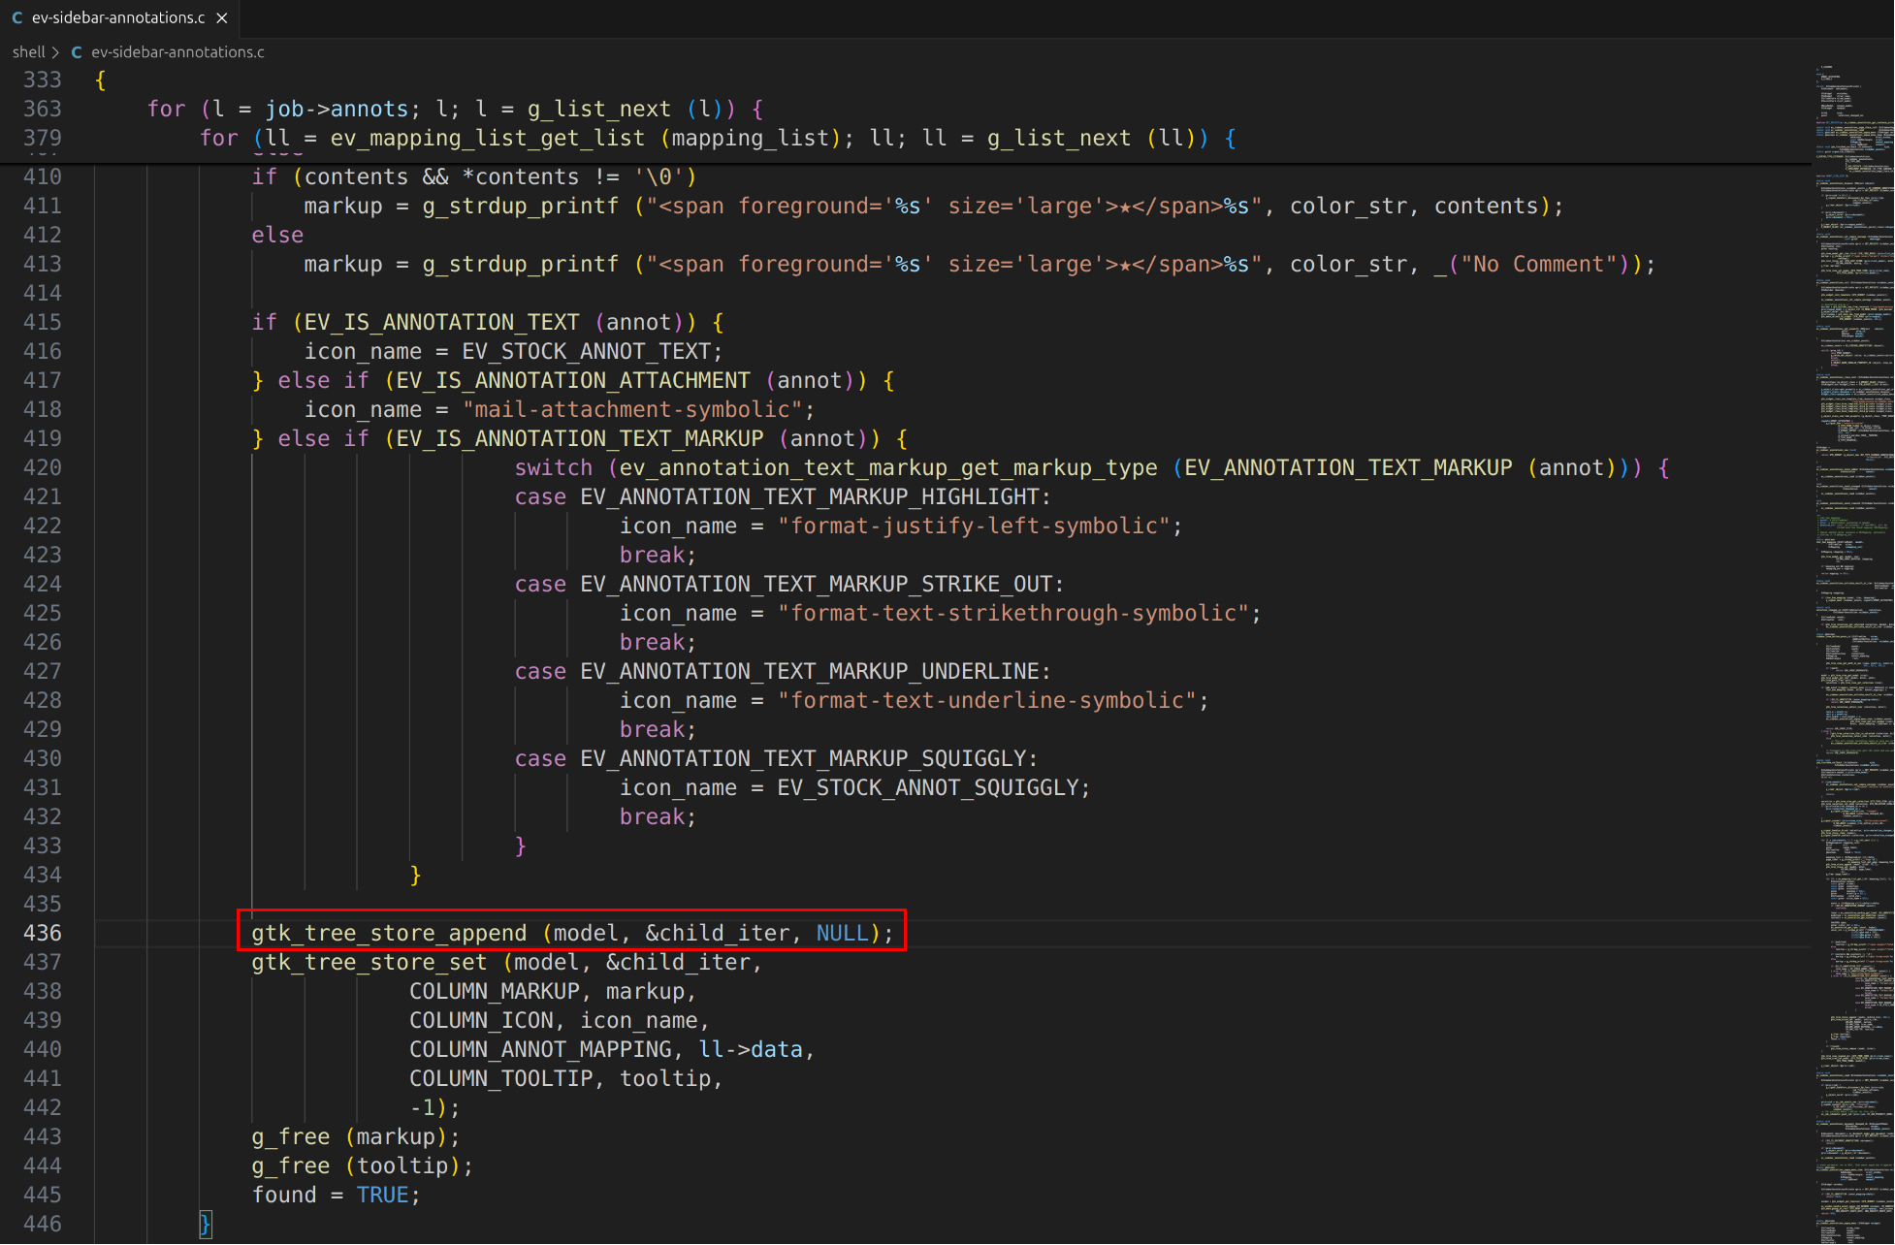
Task: Select the ev-sidebar-annotations.c editor tab
Action: (x=118, y=17)
